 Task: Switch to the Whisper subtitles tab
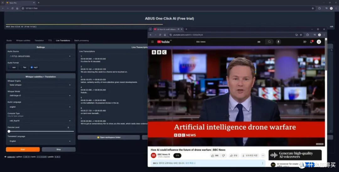(x=23, y=40)
